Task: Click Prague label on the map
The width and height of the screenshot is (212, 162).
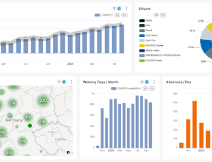Action: [x=52, y=132]
